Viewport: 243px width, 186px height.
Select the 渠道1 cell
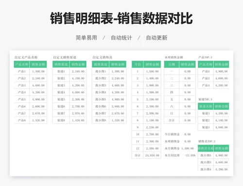pos(61,71)
